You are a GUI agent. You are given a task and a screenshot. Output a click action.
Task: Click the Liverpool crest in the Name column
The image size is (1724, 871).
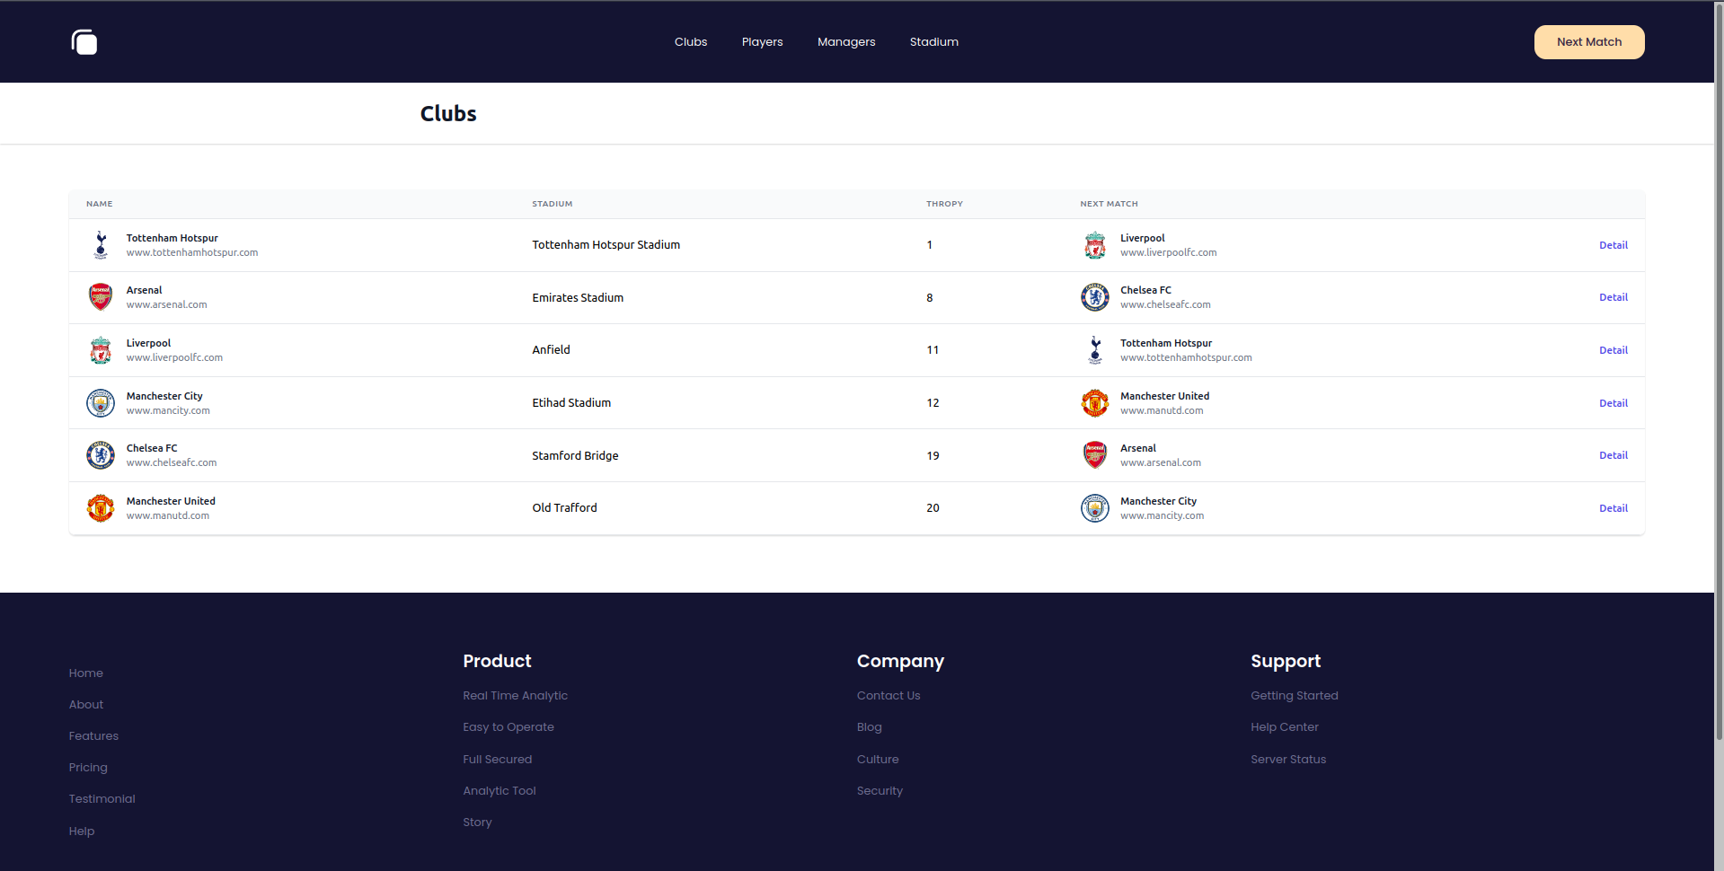click(x=101, y=350)
